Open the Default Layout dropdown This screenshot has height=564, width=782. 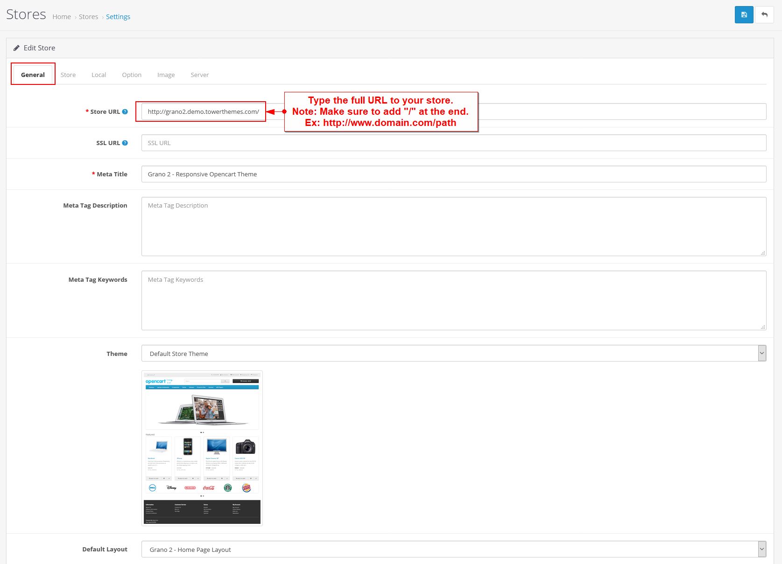point(454,549)
